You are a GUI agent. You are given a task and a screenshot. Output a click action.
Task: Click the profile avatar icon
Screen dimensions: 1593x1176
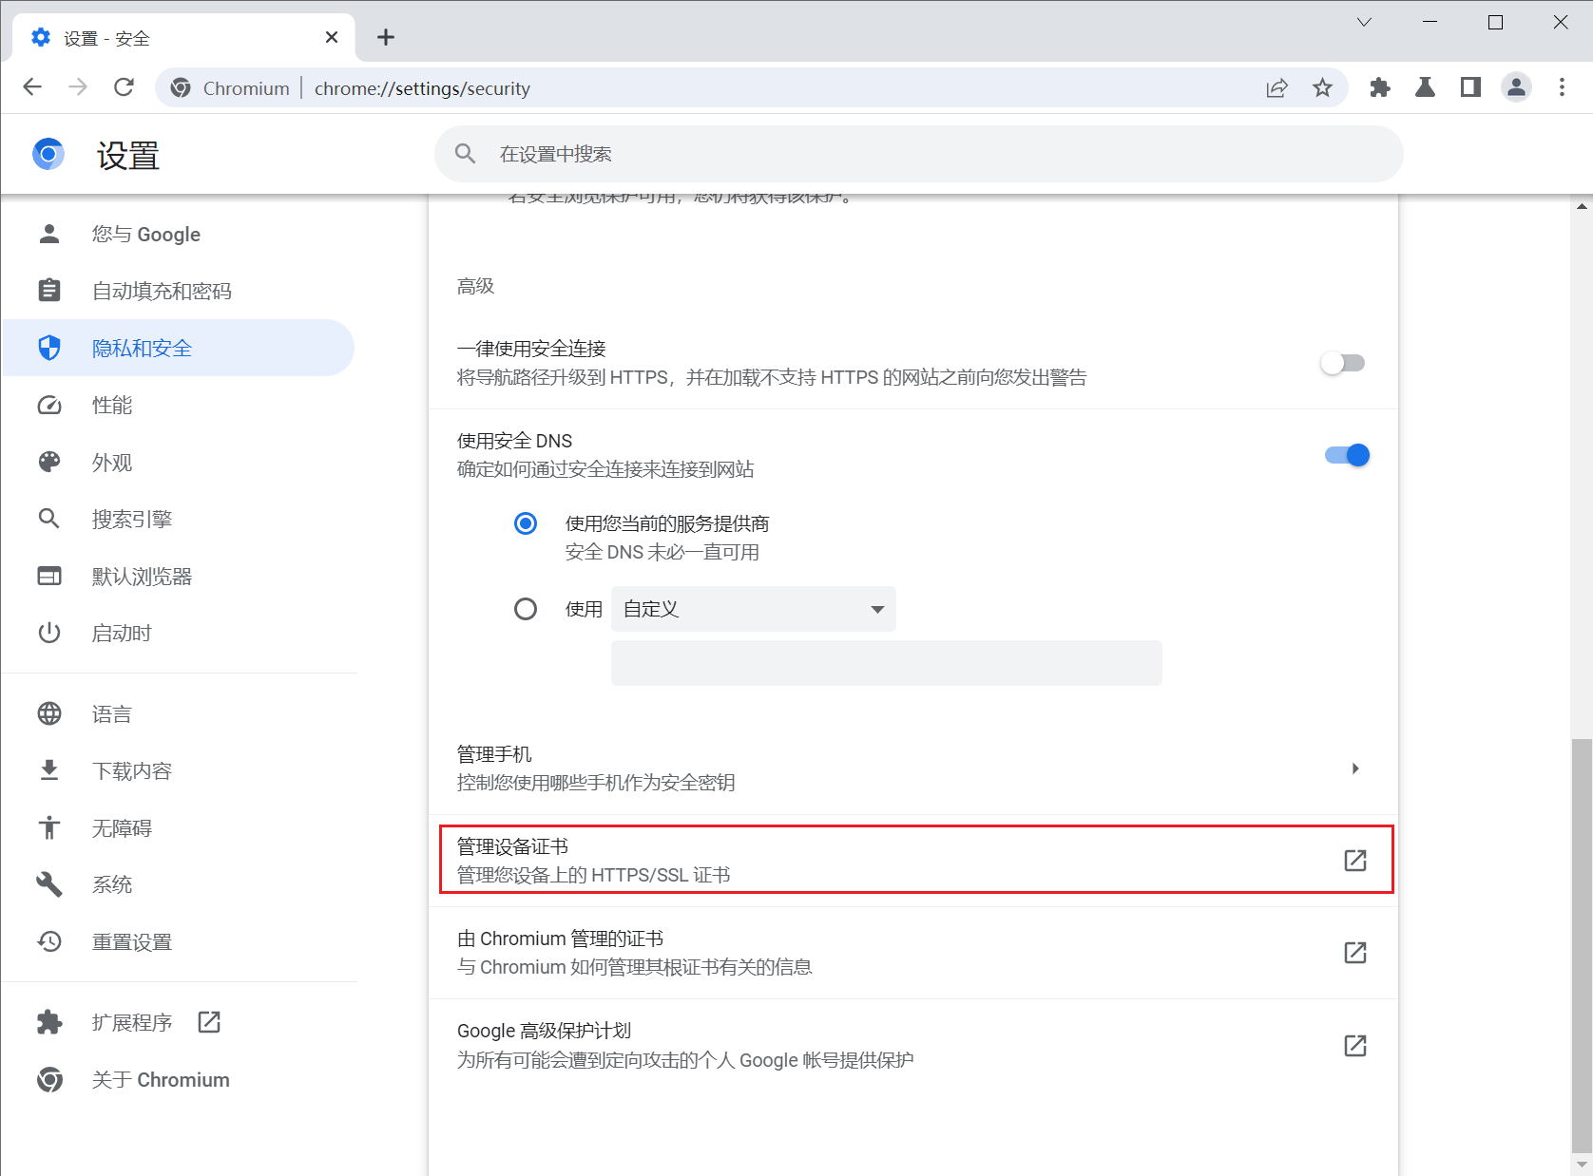tap(1516, 88)
